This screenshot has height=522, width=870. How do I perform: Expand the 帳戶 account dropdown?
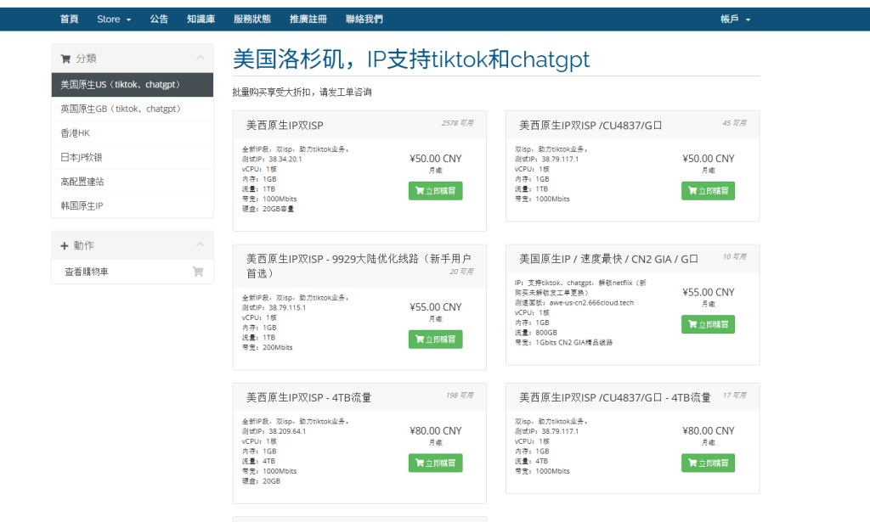[735, 19]
